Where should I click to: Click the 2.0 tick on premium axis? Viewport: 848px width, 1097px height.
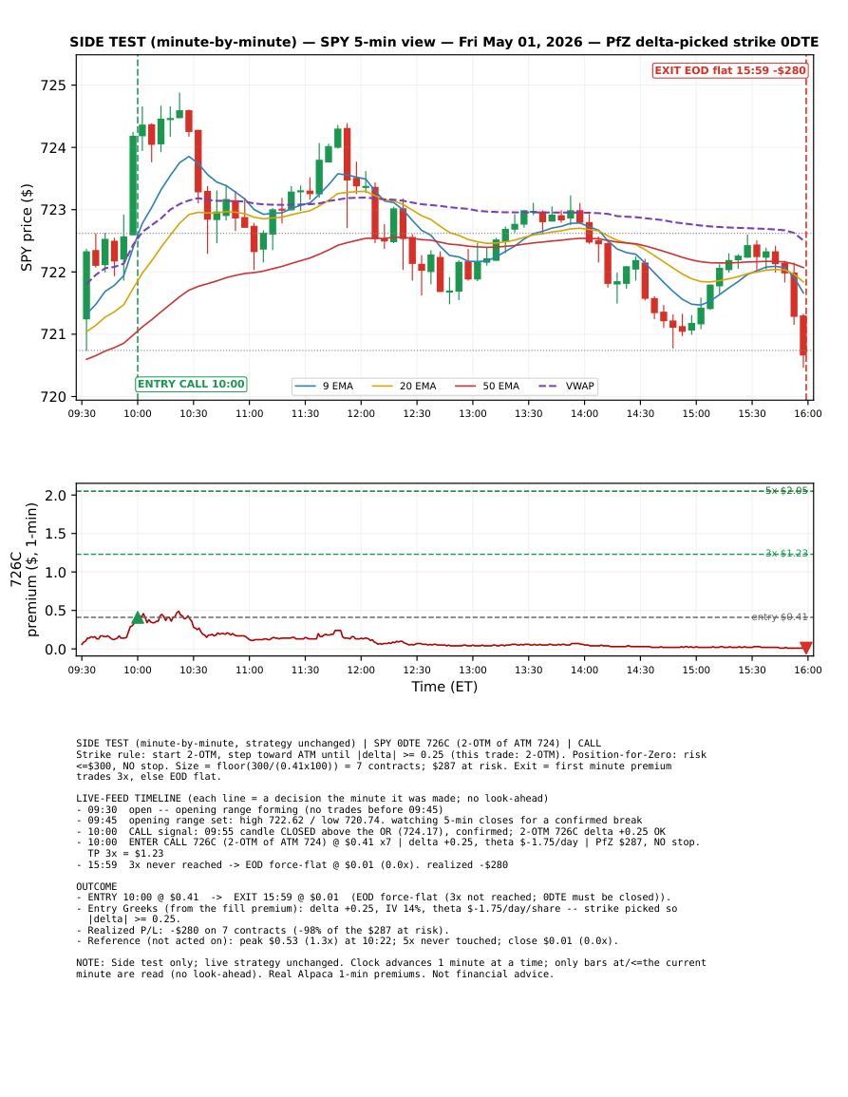point(55,496)
